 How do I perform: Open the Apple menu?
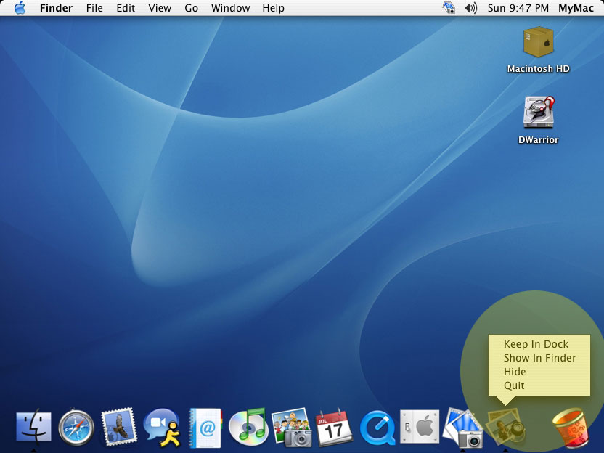[x=20, y=8]
